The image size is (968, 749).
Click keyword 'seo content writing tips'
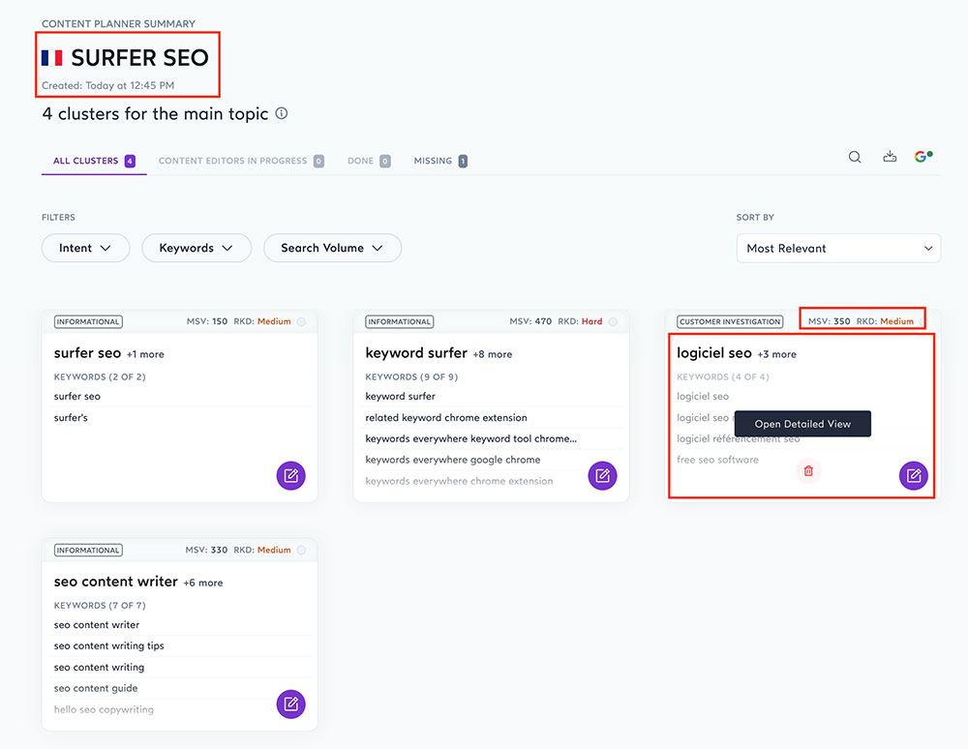point(108,646)
